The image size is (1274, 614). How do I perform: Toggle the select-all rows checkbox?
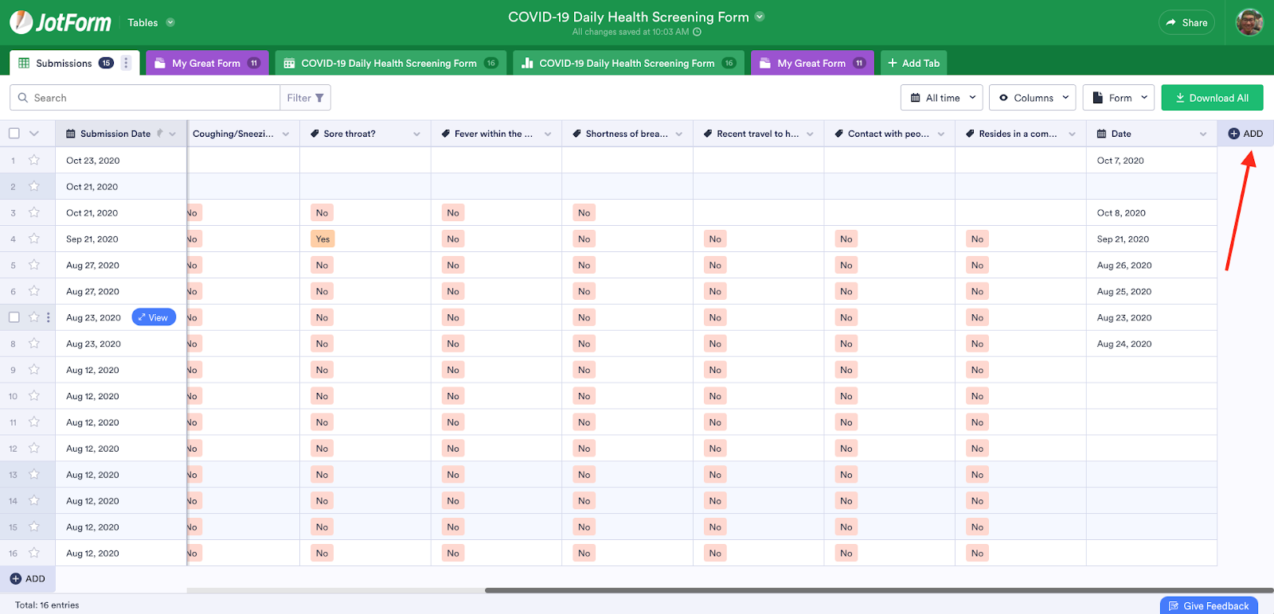(14, 134)
